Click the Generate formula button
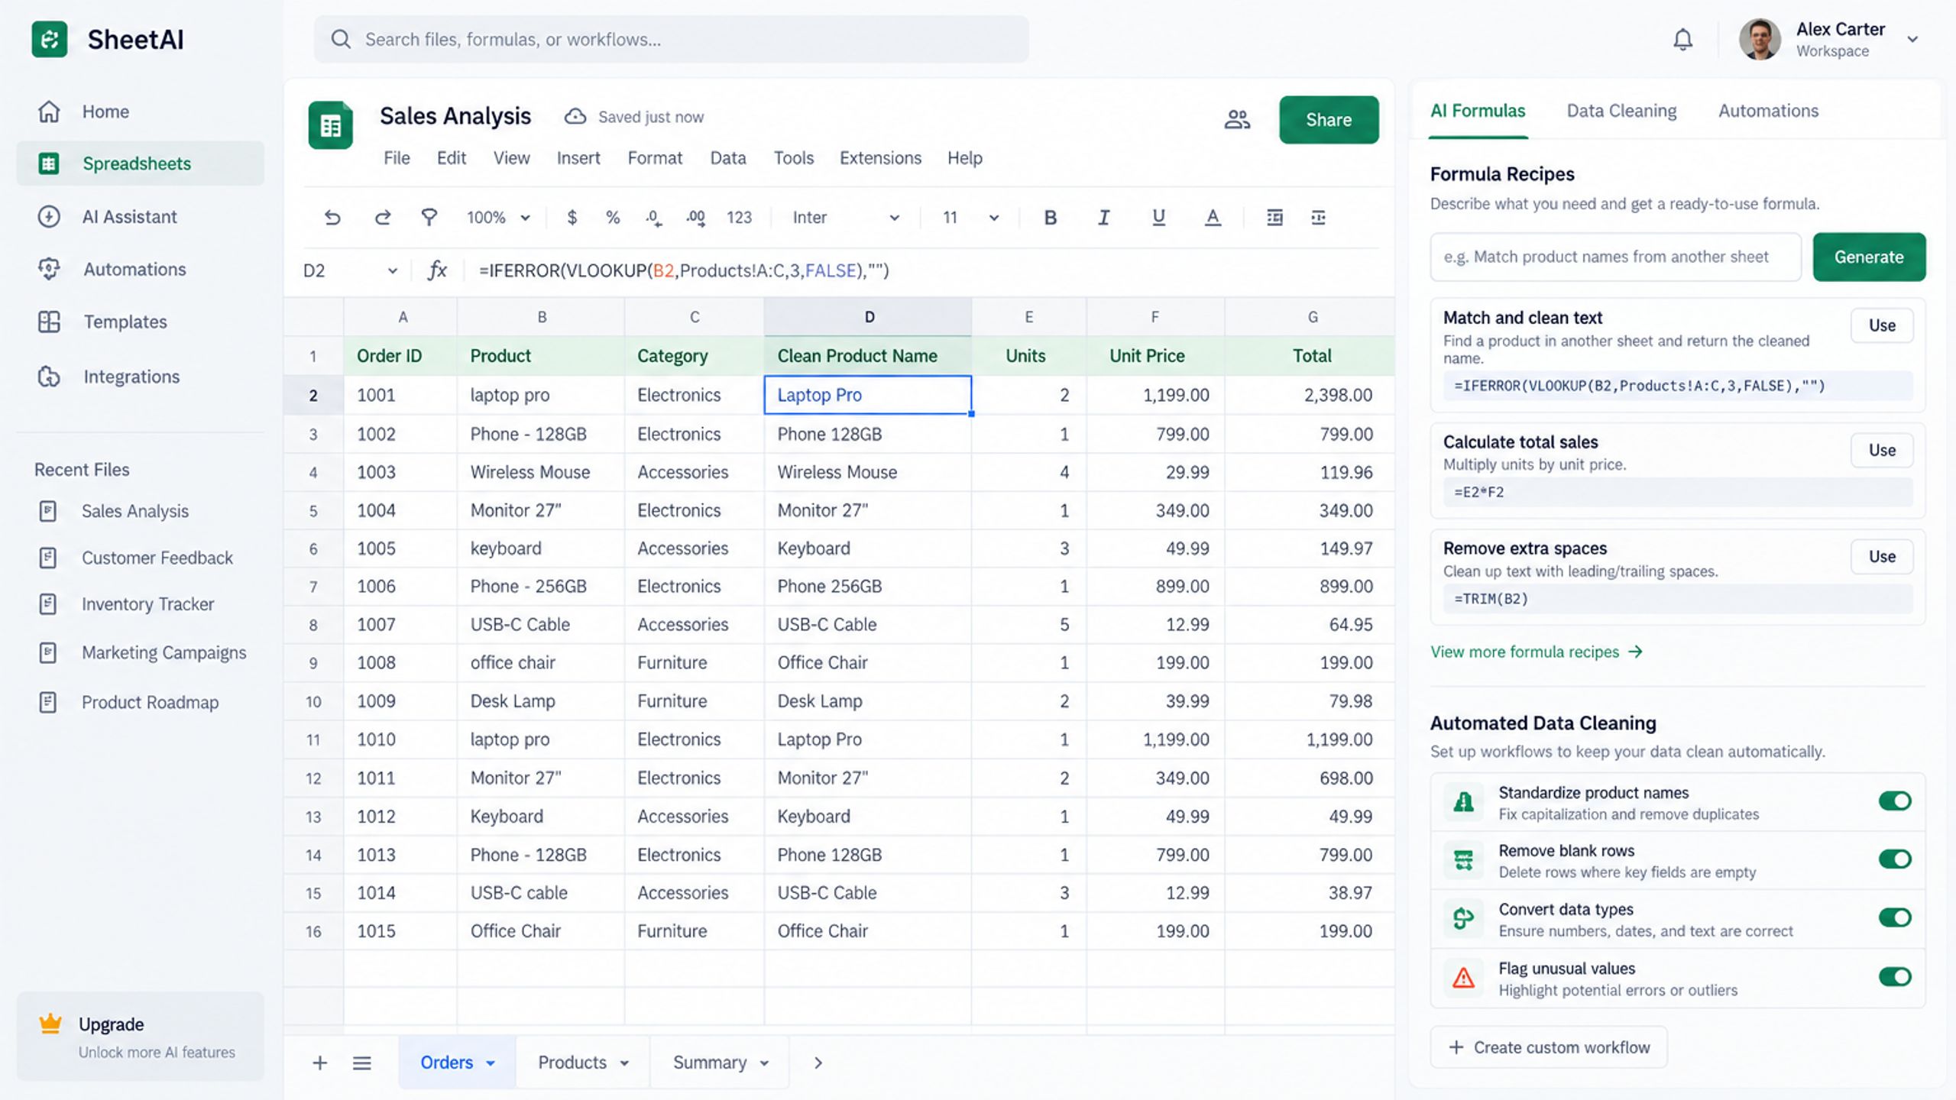Image resolution: width=1956 pixels, height=1100 pixels. click(x=1869, y=257)
